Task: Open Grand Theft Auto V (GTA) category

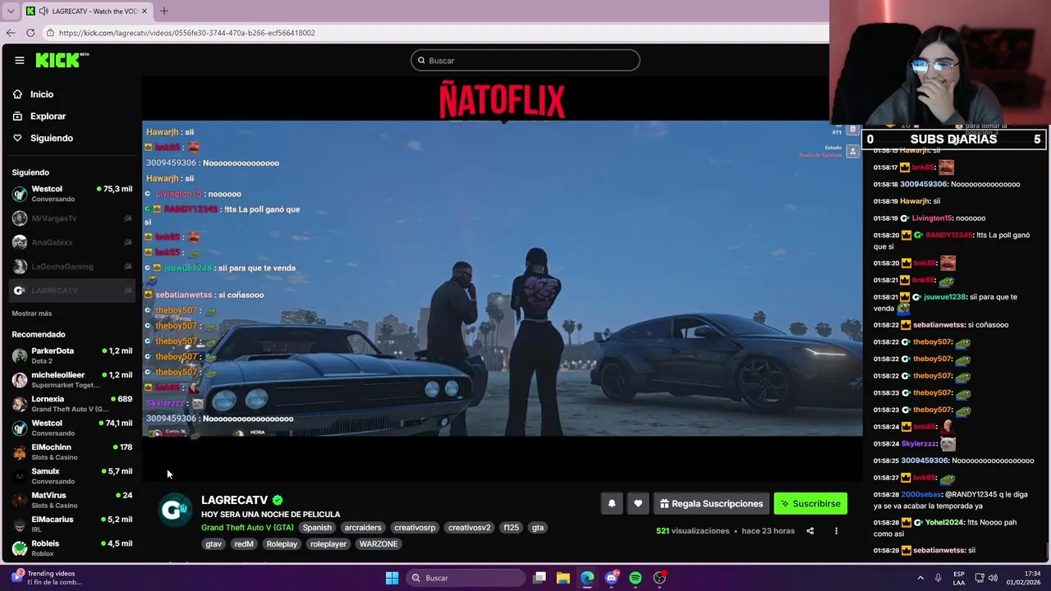Action: 247,528
